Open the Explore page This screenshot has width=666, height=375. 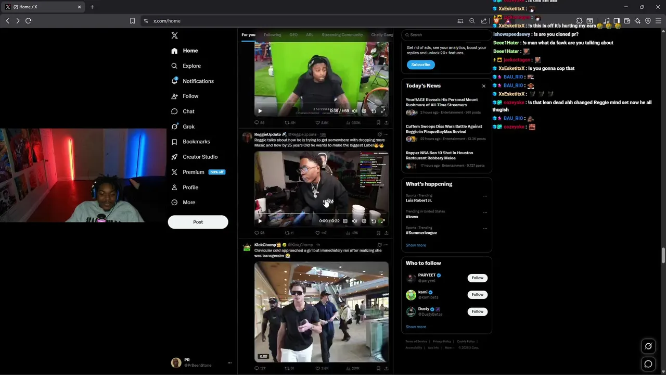186,66
